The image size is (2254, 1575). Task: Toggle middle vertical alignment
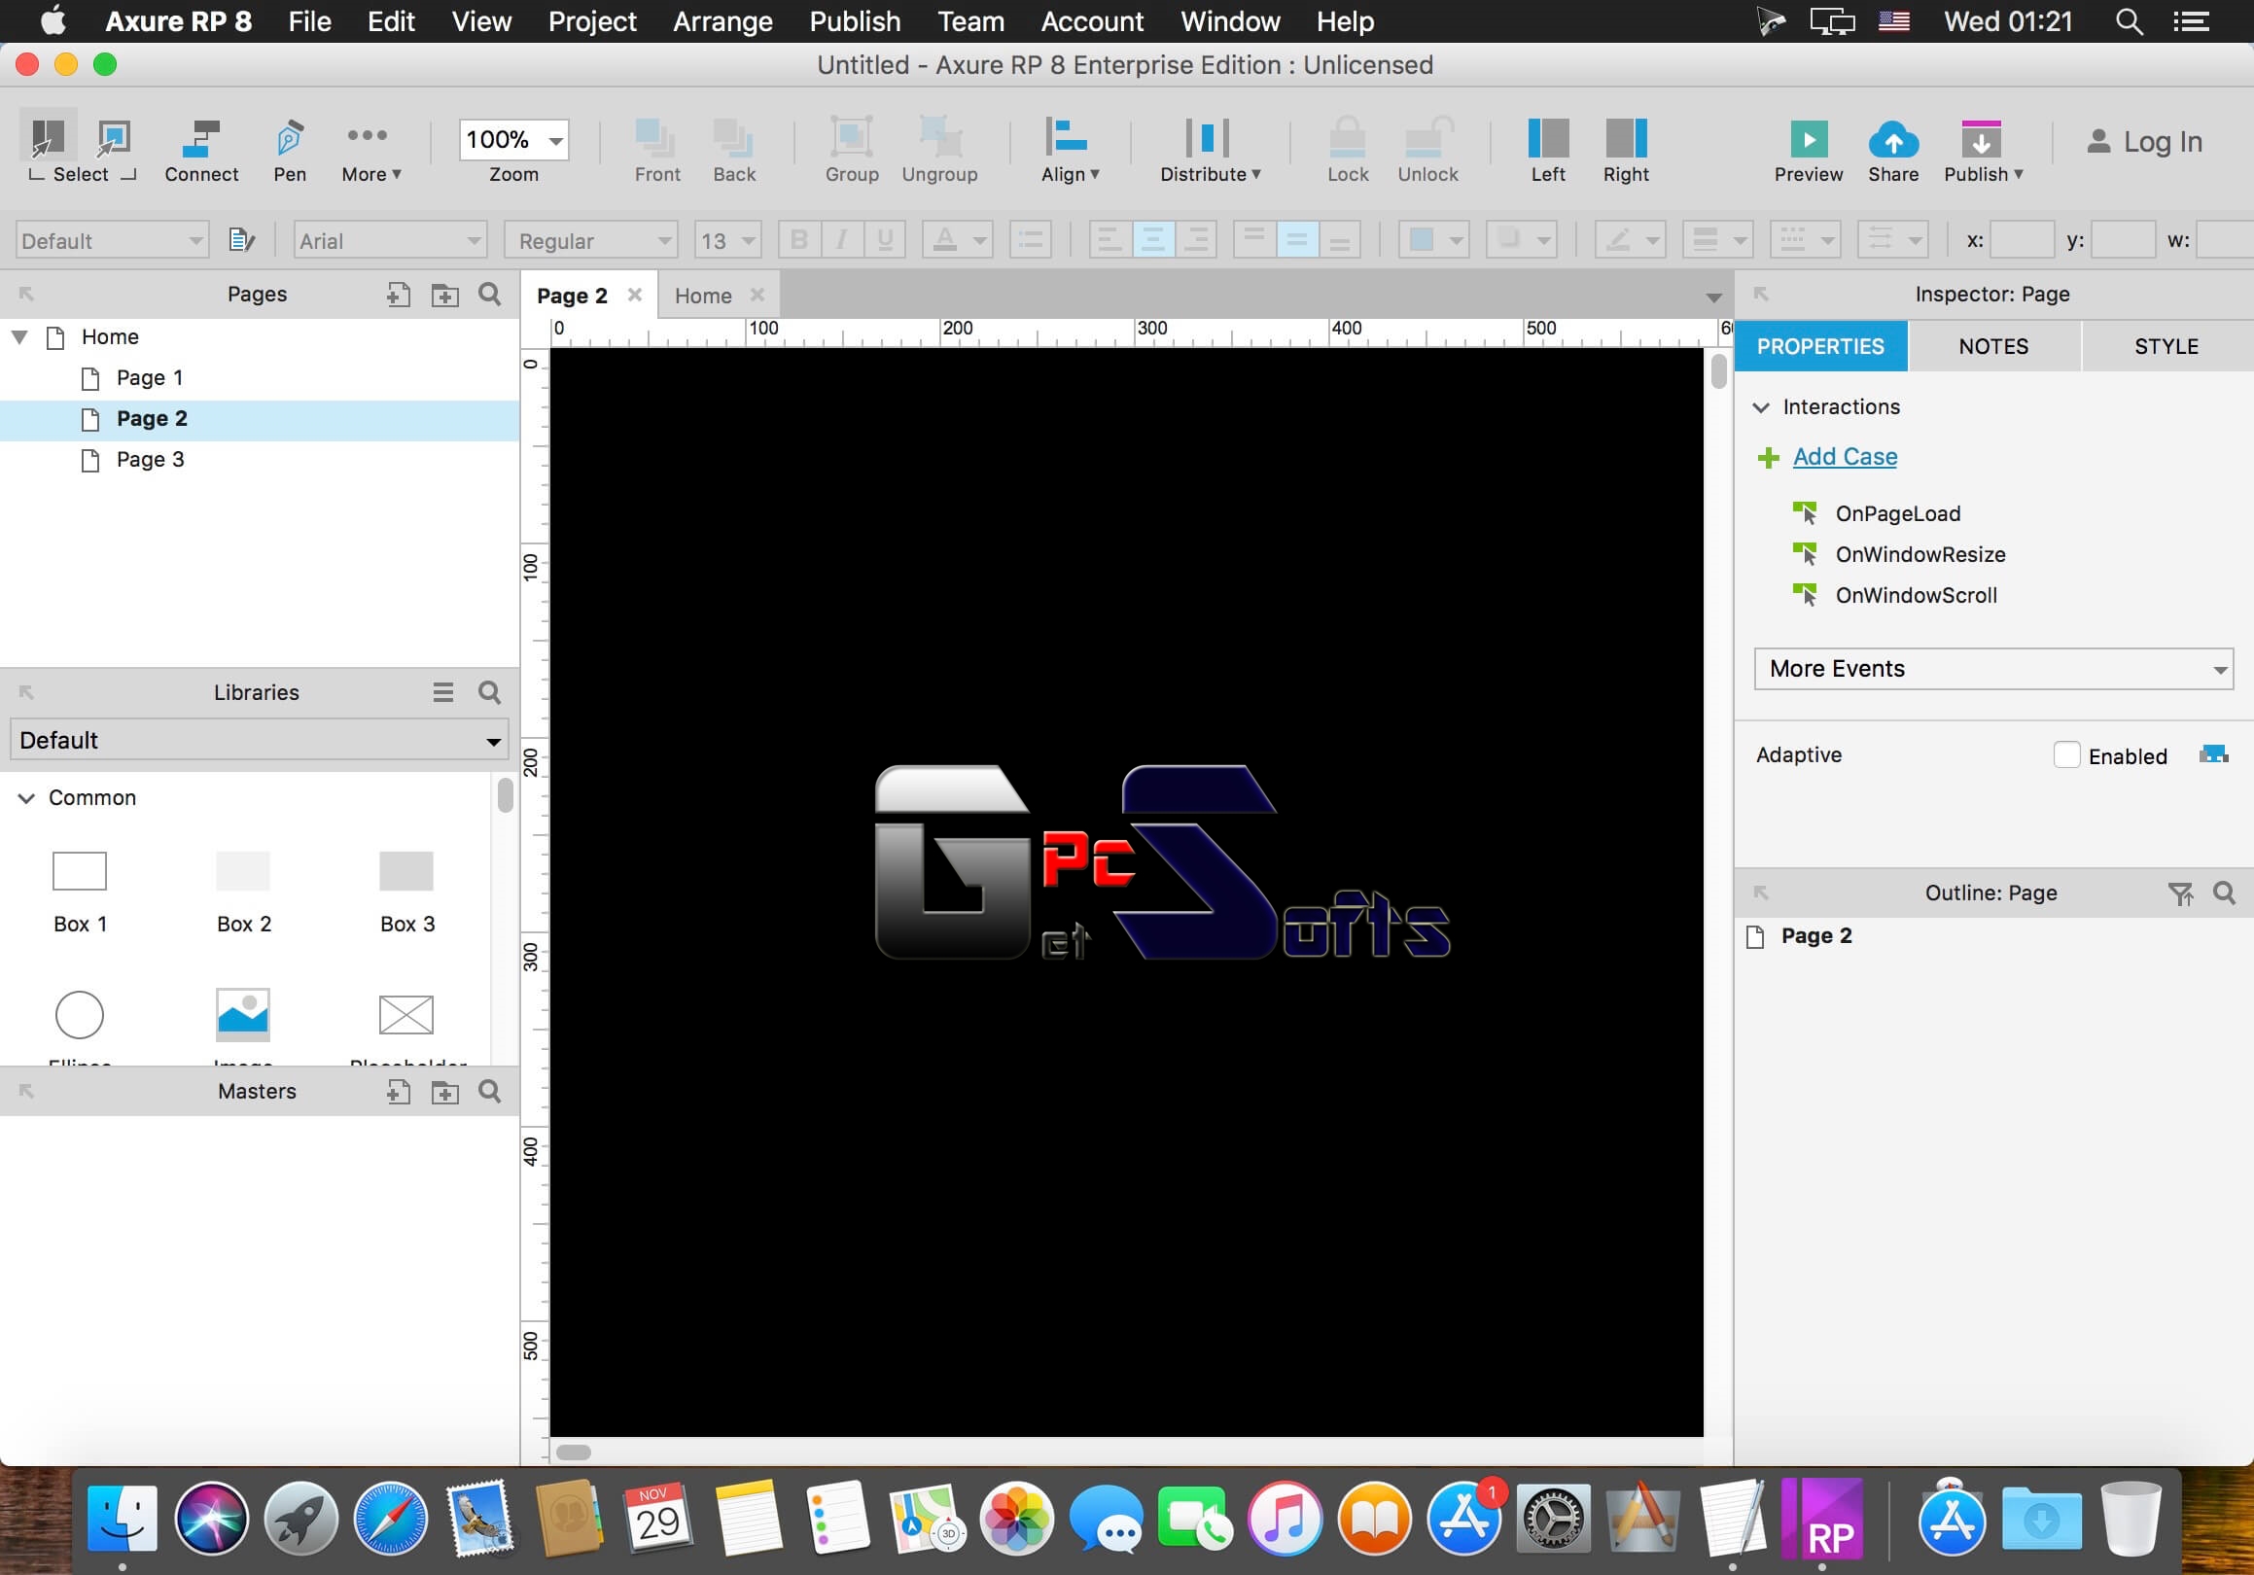point(1297,239)
